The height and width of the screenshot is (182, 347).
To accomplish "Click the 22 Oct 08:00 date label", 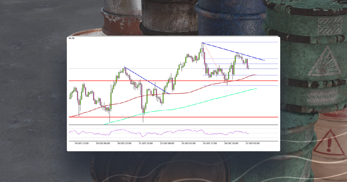I will [167, 143].
